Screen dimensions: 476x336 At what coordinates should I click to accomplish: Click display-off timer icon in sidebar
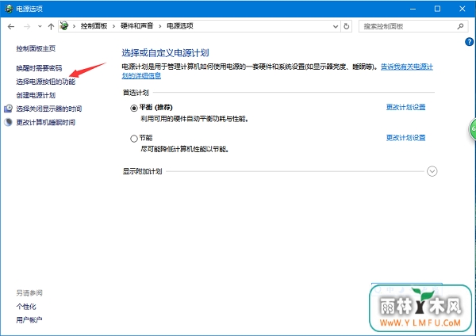(8, 109)
